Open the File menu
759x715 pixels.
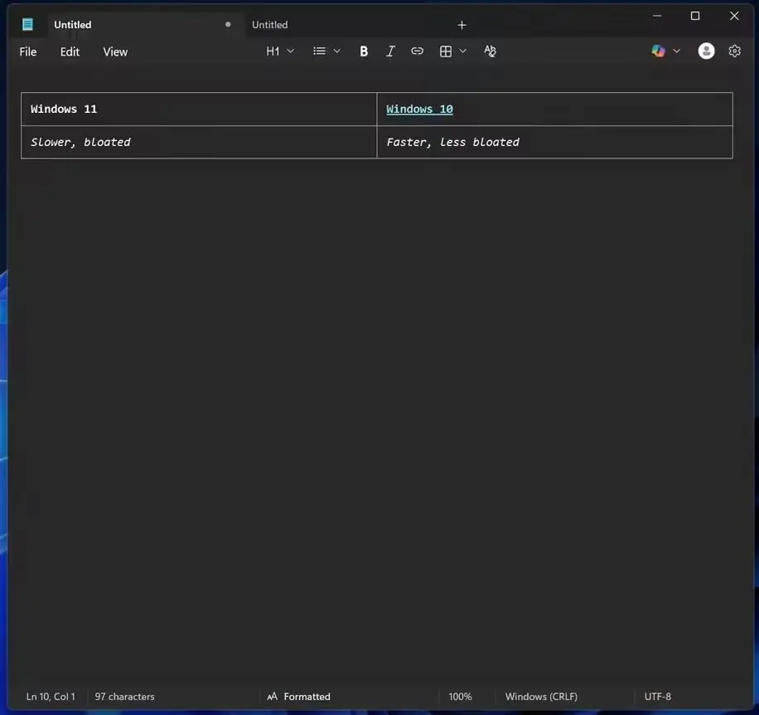(x=28, y=51)
